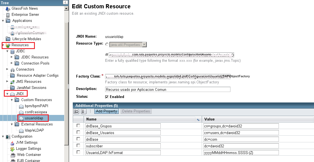Click the Add Property button
Viewport: 314px width, 162px height.
pos(107,111)
